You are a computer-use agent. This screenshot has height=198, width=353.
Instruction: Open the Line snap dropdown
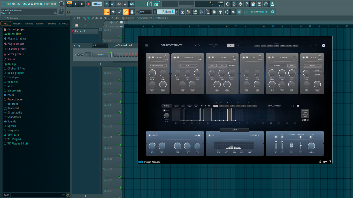[145, 12]
